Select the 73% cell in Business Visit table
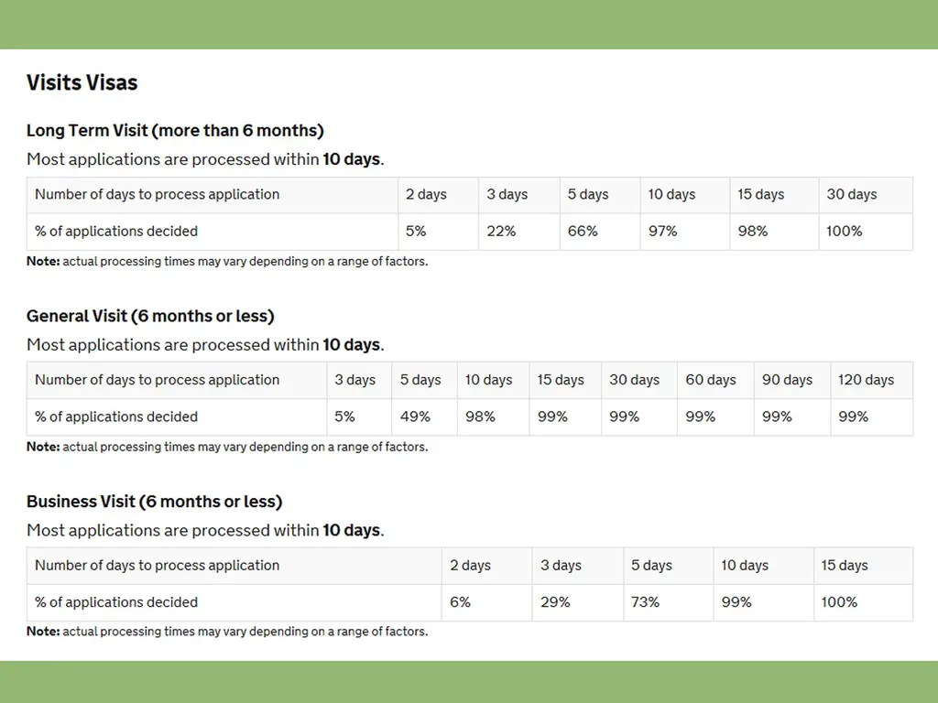938x703 pixels. [645, 602]
